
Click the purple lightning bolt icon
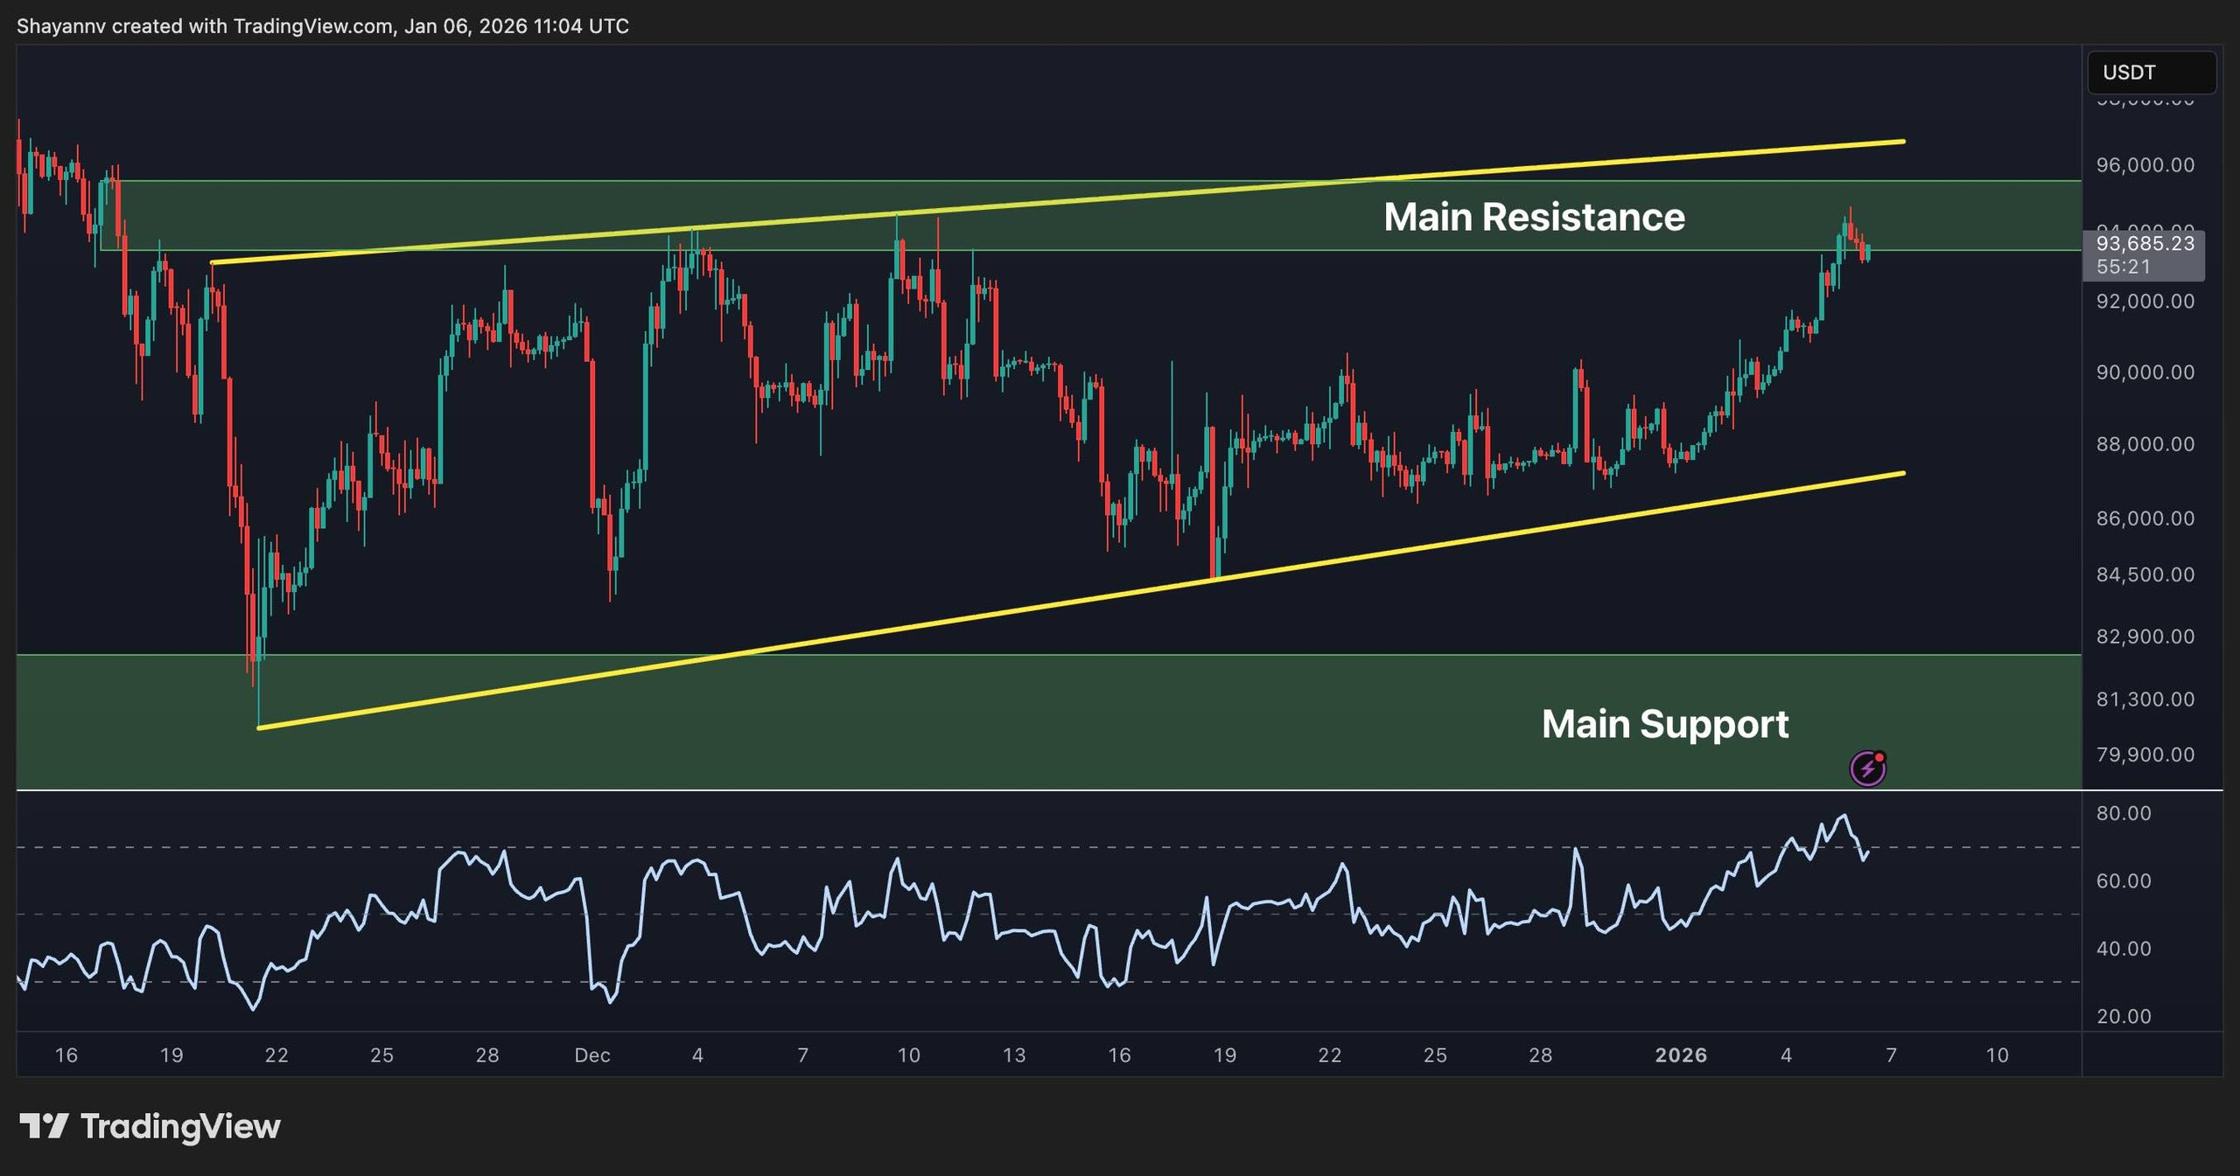pos(1867,769)
